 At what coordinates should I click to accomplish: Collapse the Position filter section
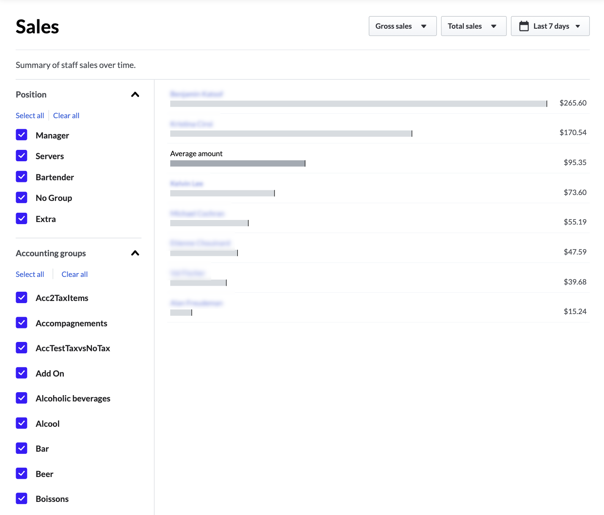point(135,95)
